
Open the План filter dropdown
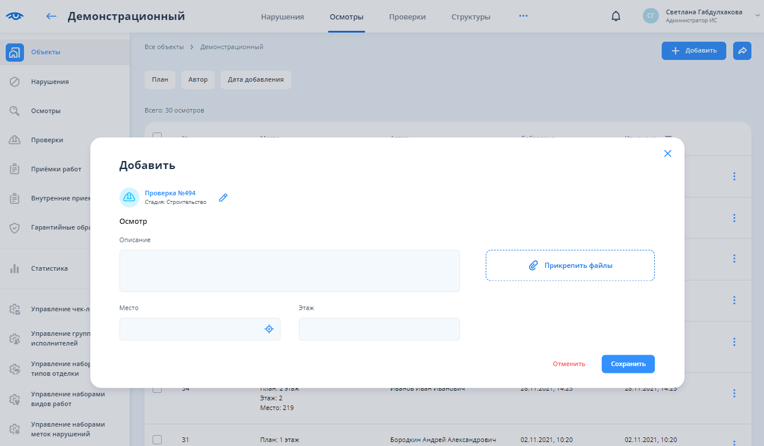160,79
